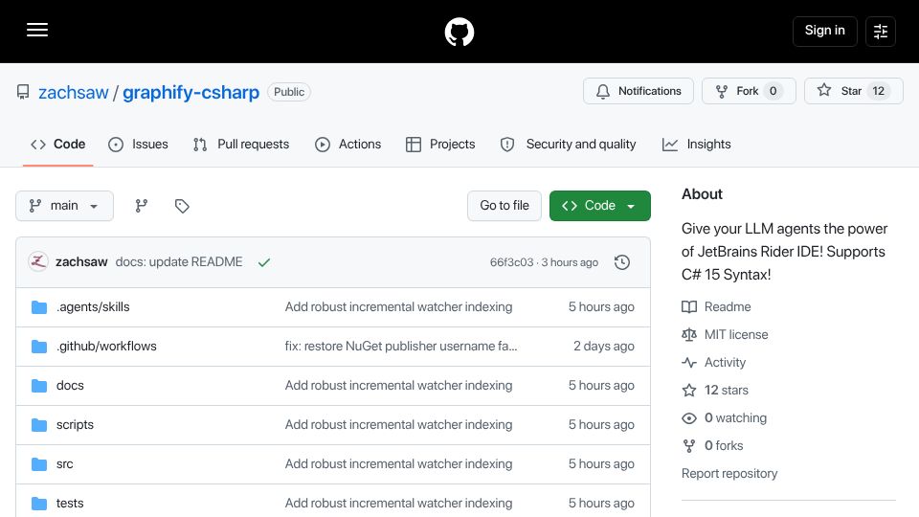Open commit message in docs row
The height and width of the screenshot is (517, 919).
pos(398,386)
